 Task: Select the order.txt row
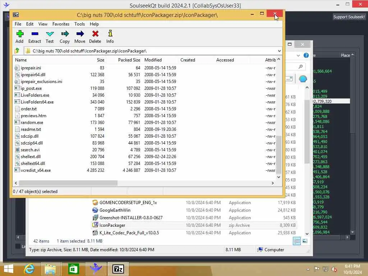(145, 109)
